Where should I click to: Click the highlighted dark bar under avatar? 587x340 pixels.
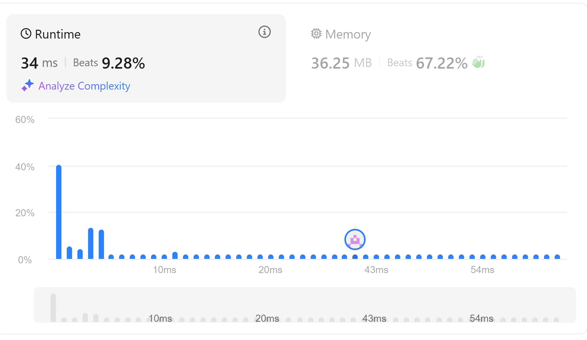tap(355, 257)
